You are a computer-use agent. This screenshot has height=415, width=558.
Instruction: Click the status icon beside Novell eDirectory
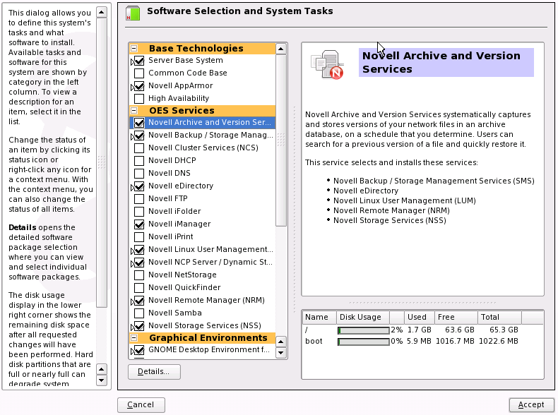139,186
